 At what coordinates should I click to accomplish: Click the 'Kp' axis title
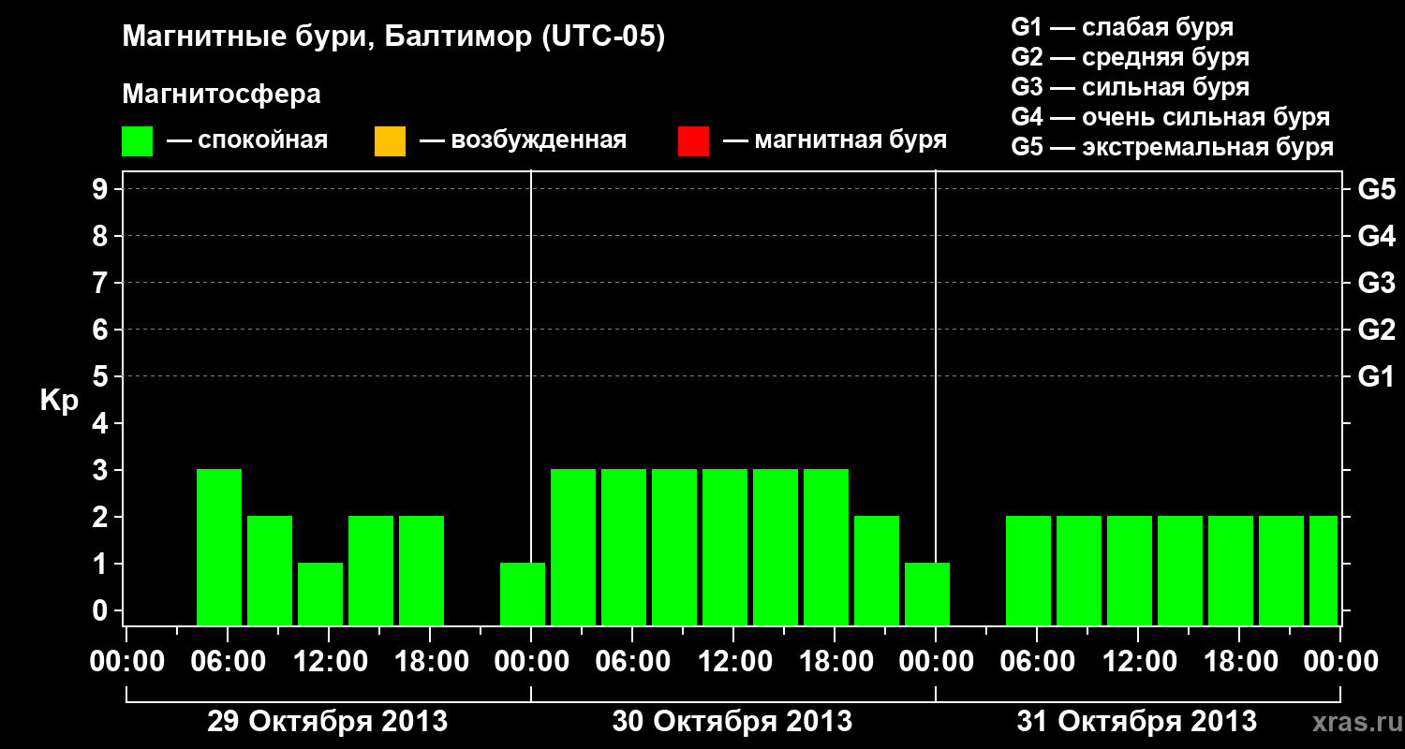pos(59,401)
